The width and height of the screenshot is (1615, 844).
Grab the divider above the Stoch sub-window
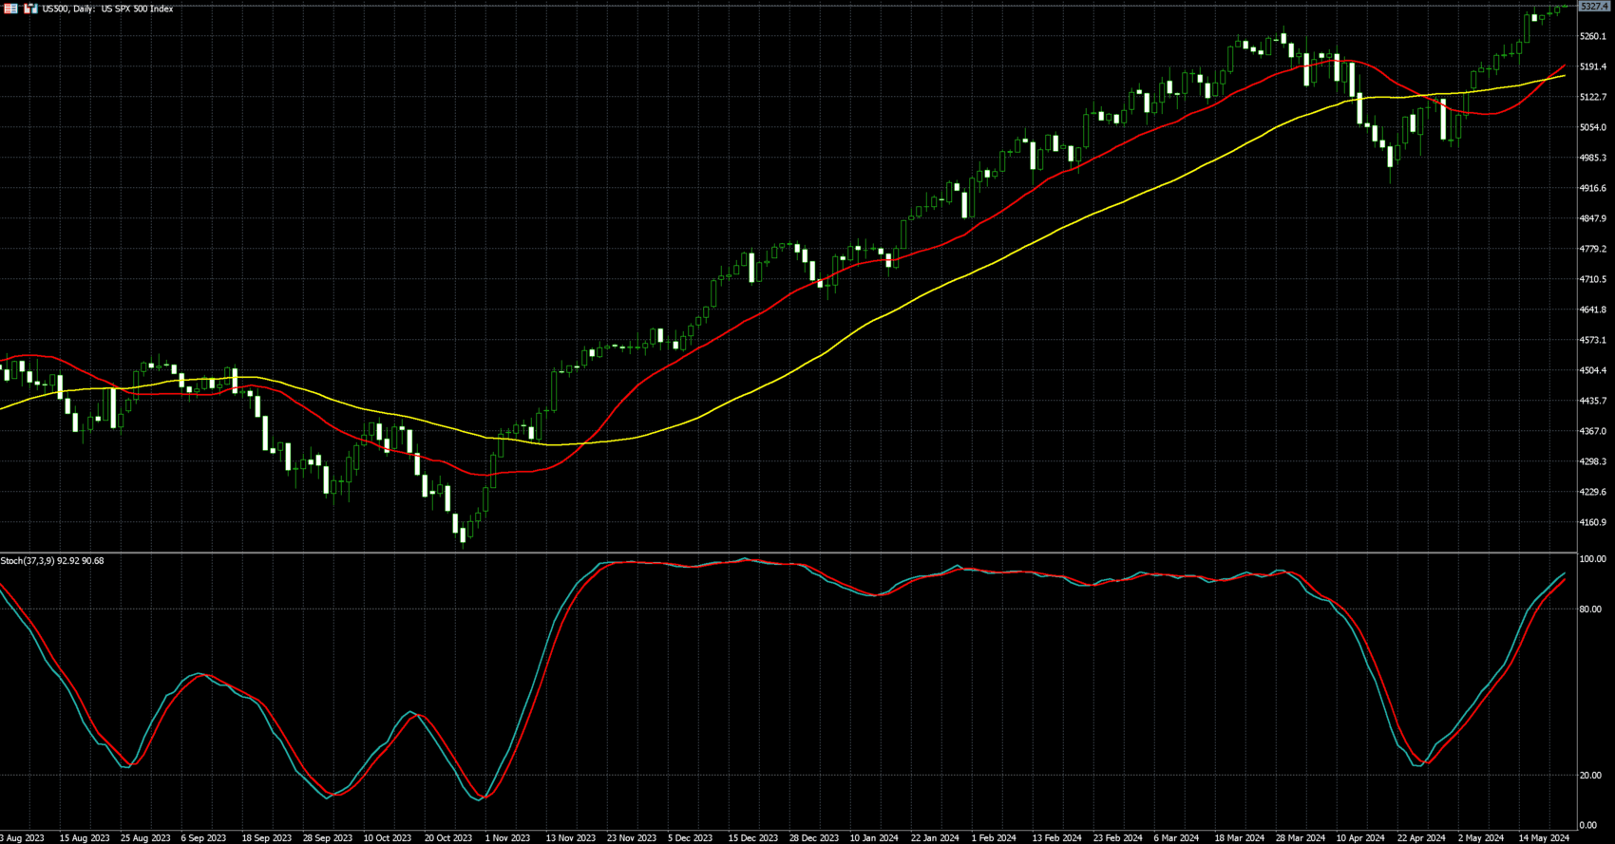(x=788, y=553)
